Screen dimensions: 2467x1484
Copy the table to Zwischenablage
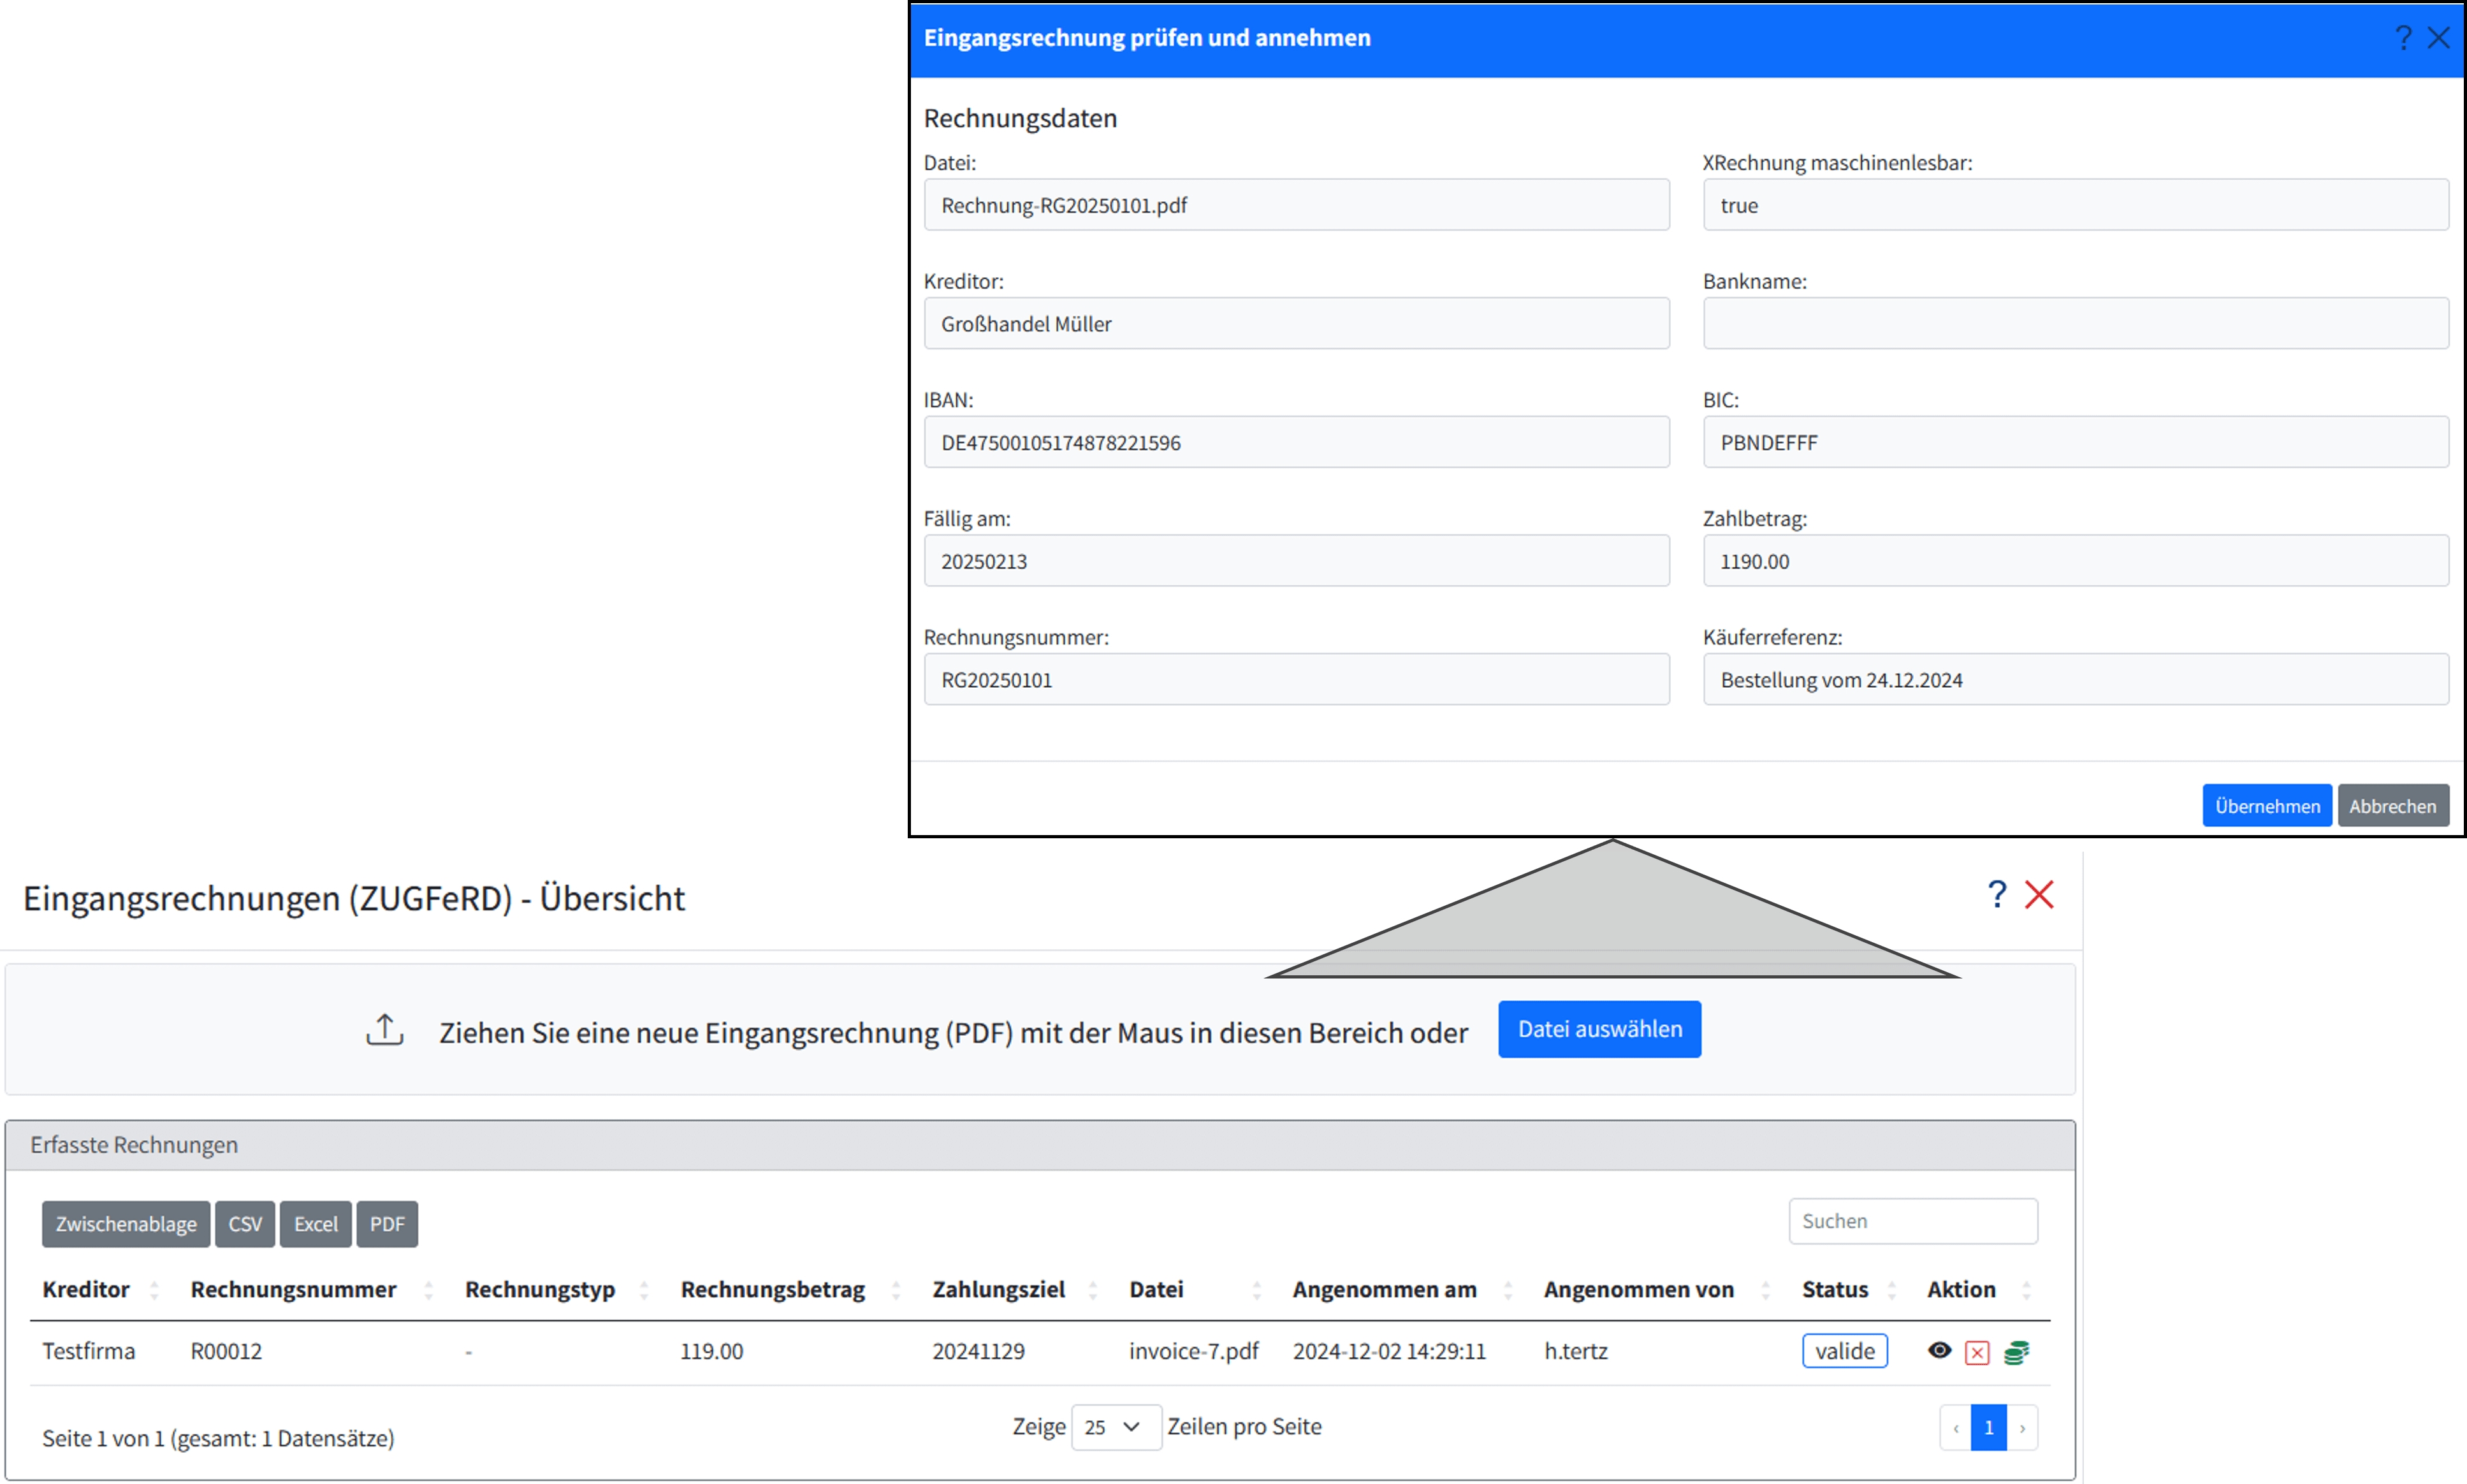click(x=126, y=1224)
